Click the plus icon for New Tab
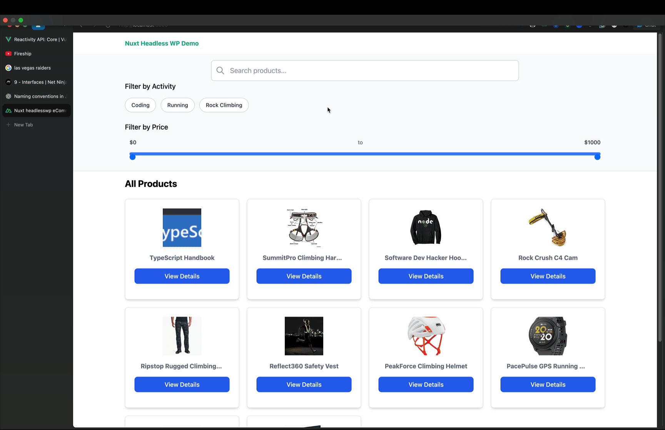This screenshot has width=665, height=430. pos(8,125)
